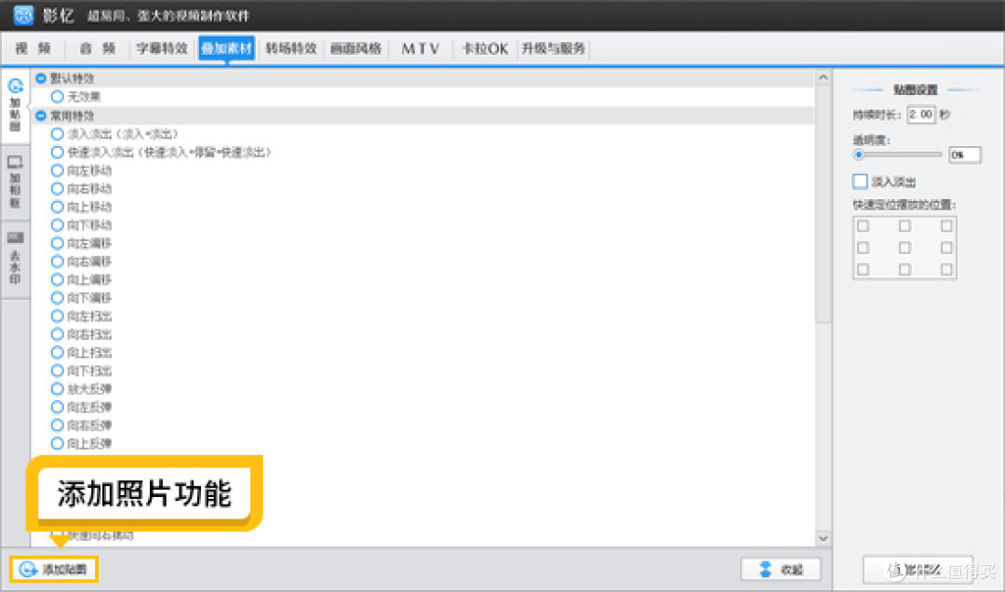Select the 放大反弹 effect
1005x592 pixels.
(x=57, y=389)
